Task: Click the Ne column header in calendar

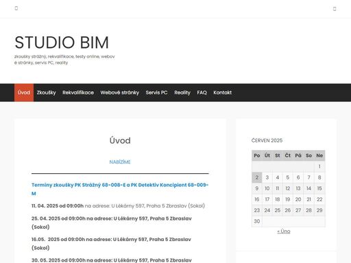Action: click(319, 155)
